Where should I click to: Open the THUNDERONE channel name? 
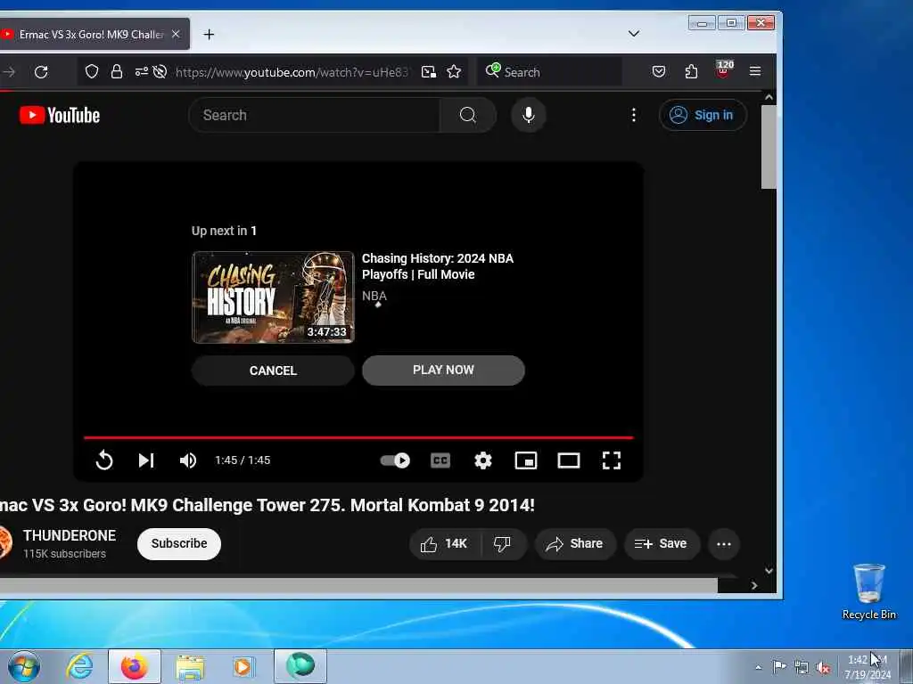coord(70,535)
